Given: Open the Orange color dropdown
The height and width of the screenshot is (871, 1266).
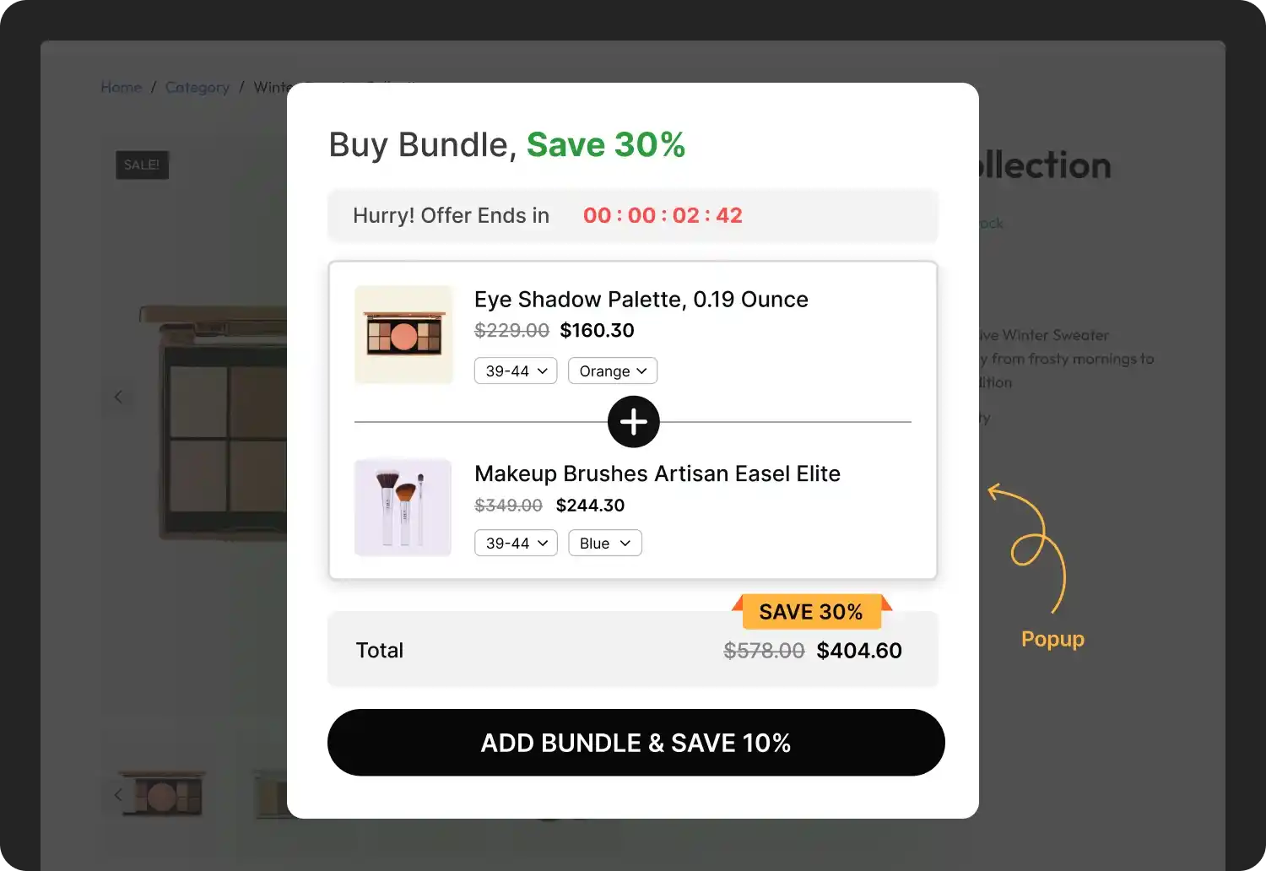Looking at the screenshot, I should click(x=613, y=371).
